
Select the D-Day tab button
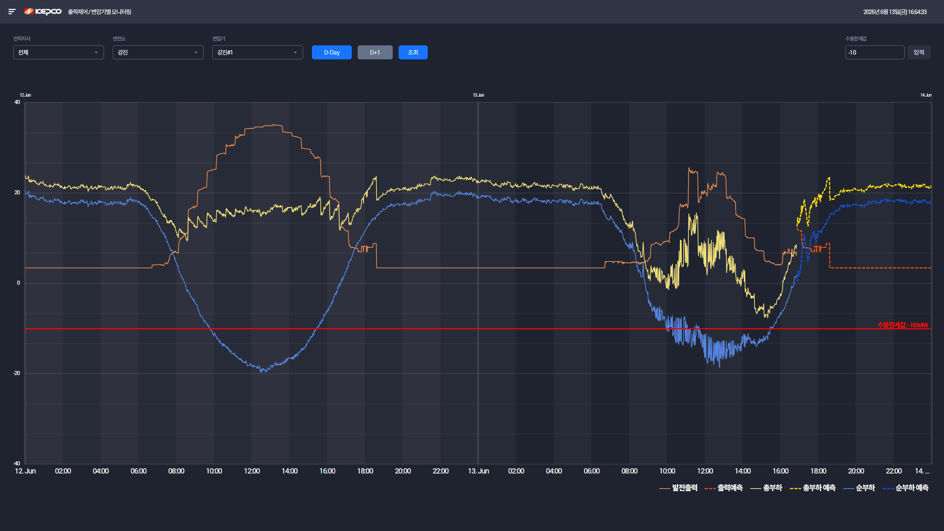point(332,52)
